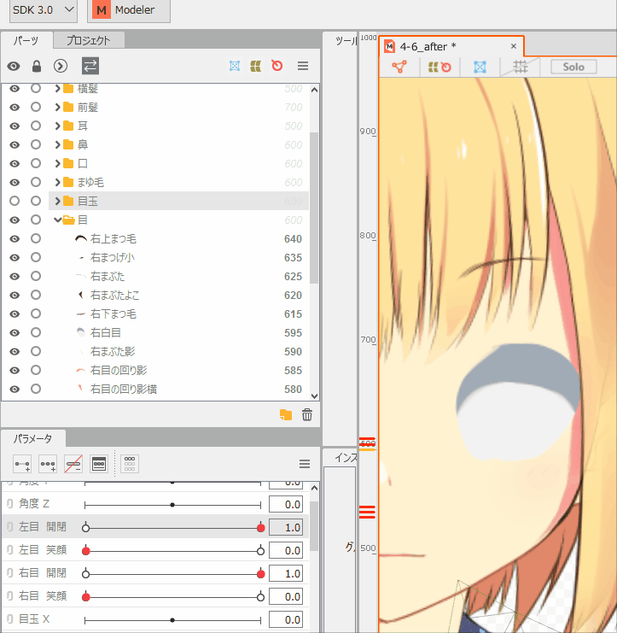617x633 pixels.
Task: Click the grayed grid icon in parameter toolbar
Action: pos(130,464)
